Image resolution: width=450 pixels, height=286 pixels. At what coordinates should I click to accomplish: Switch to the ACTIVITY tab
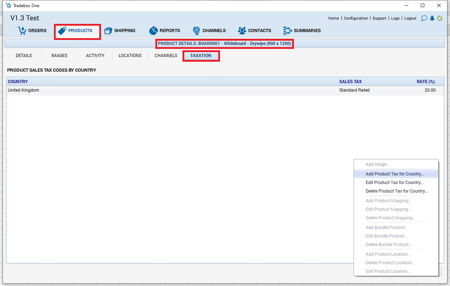pyautogui.click(x=95, y=56)
